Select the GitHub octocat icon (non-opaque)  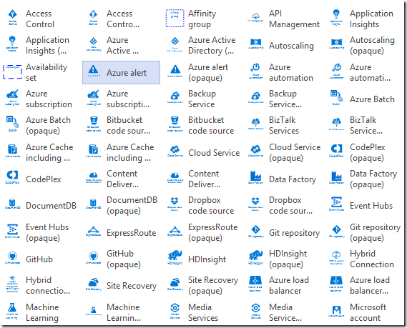coord(12,258)
